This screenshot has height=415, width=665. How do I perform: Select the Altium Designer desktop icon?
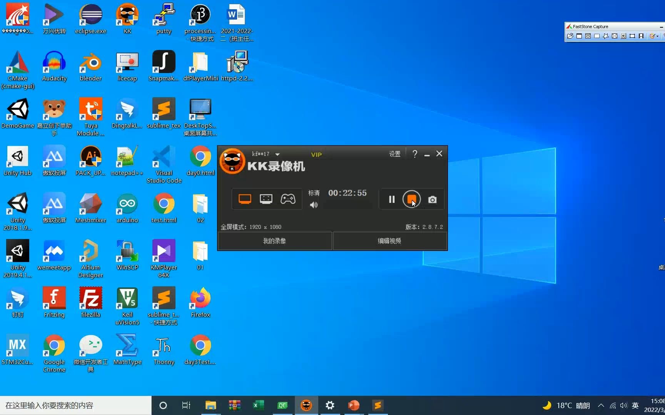(x=90, y=259)
